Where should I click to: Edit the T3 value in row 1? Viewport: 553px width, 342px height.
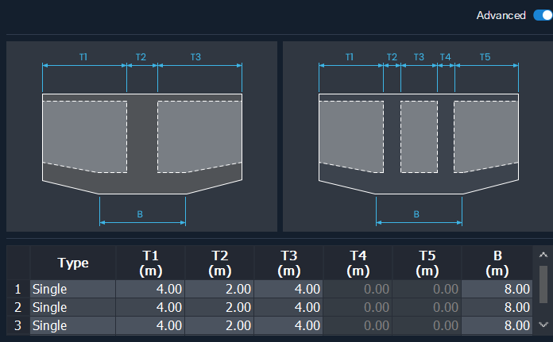[288, 289]
